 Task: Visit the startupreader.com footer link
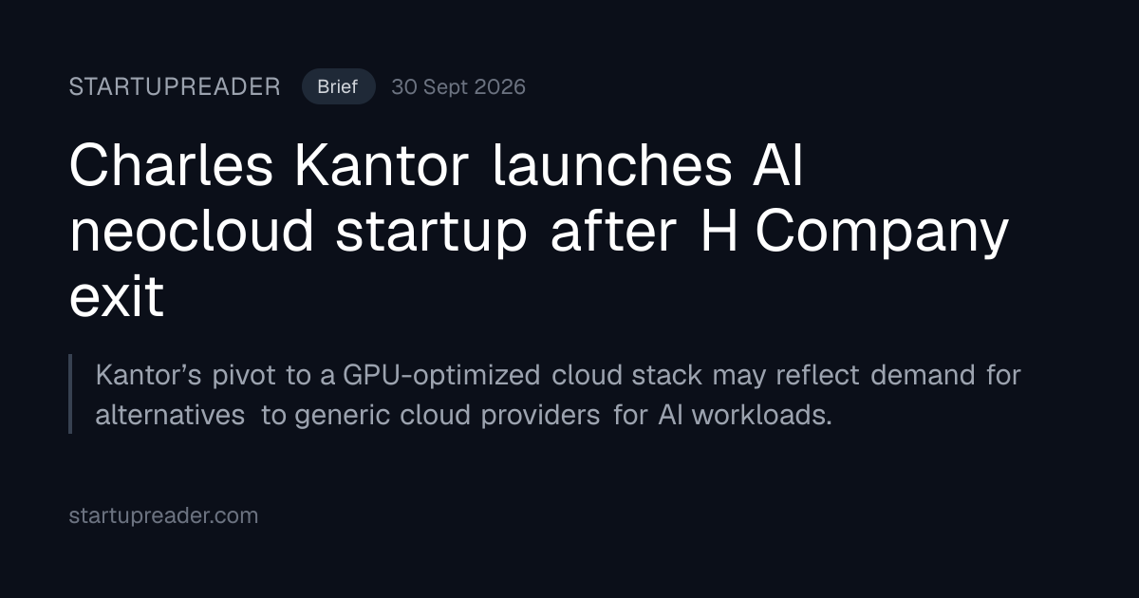[x=163, y=516]
